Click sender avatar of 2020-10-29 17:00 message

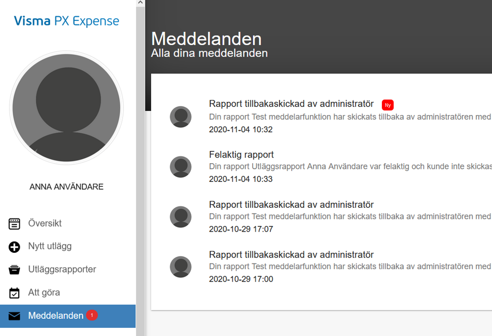[181, 267]
